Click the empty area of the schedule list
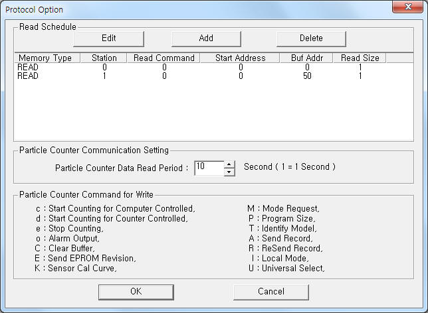 (214, 110)
